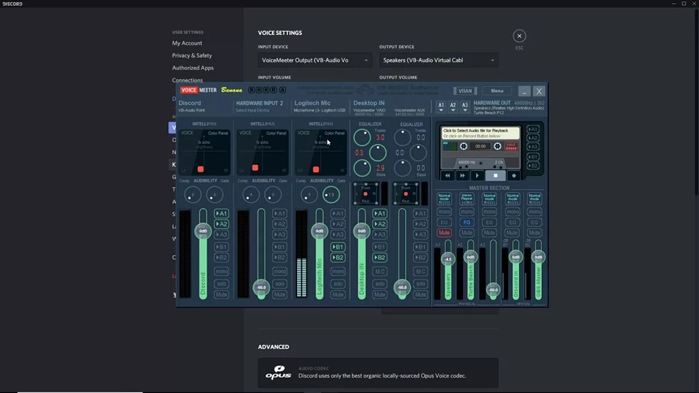Viewport: 699px width, 393px height.
Task: Play the cassette recorder audio
Action: (477, 175)
